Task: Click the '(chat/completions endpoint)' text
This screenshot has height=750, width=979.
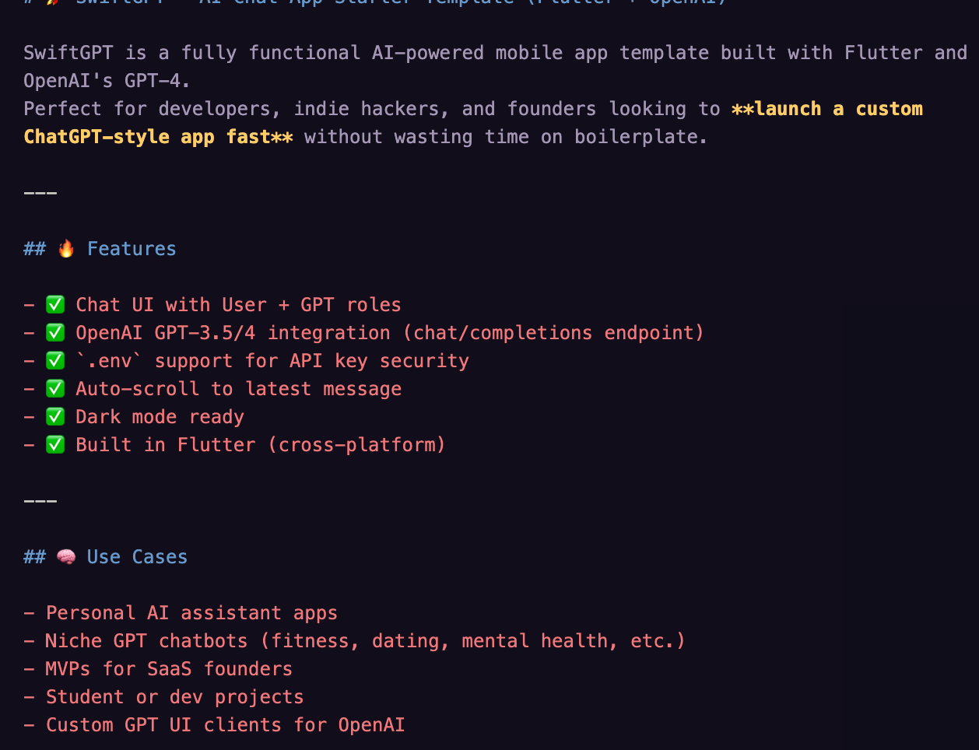Action: coord(553,333)
